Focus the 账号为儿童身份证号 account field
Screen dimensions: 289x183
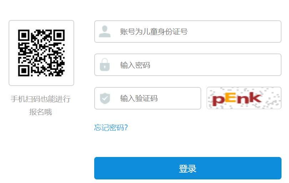(188, 31)
